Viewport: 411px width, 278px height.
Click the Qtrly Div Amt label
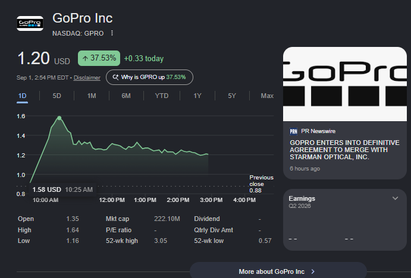(x=214, y=230)
